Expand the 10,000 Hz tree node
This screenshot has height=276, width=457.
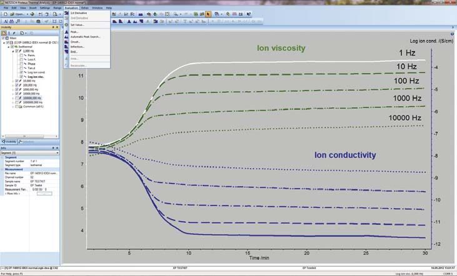[x=13, y=81]
